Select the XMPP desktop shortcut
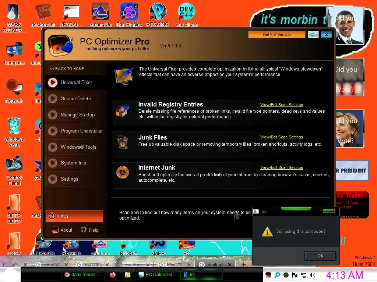377x282 pixels. pos(158,249)
